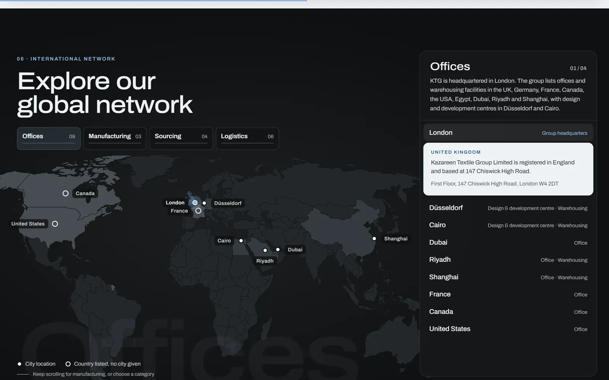609x380 pixels.
Task: Open the Sourcing category tab
Action: 181,138
